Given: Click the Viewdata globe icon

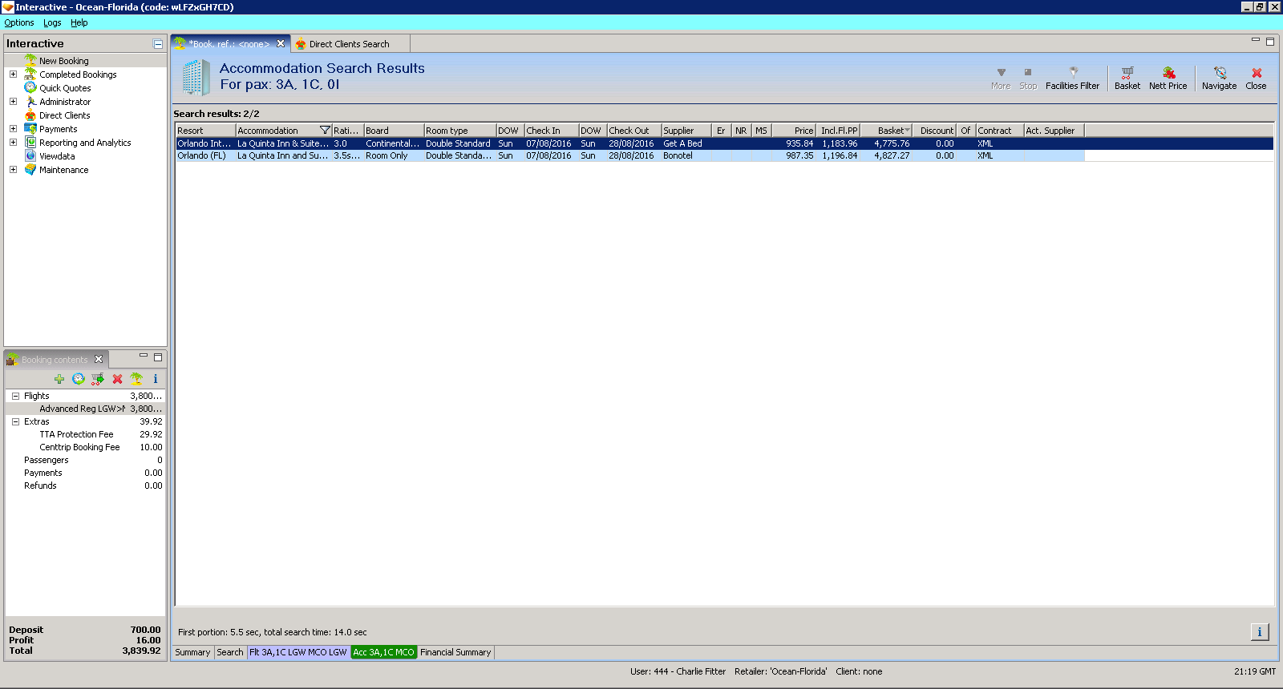Looking at the screenshot, I should [30, 155].
